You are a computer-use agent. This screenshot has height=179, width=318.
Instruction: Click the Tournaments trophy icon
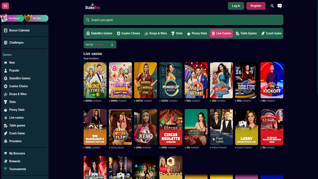(x=5, y=169)
